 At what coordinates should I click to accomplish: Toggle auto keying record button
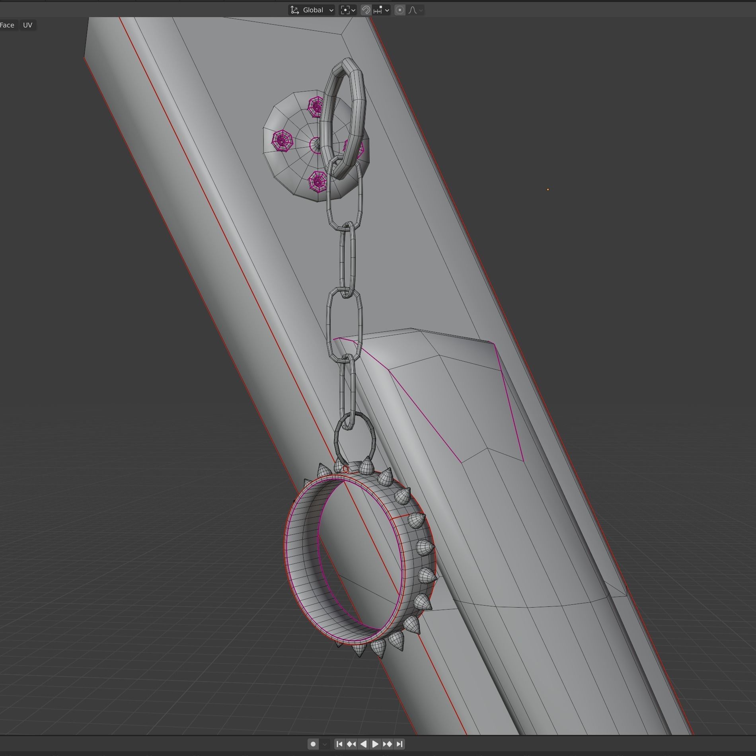pyautogui.click(x=313, y=744)
